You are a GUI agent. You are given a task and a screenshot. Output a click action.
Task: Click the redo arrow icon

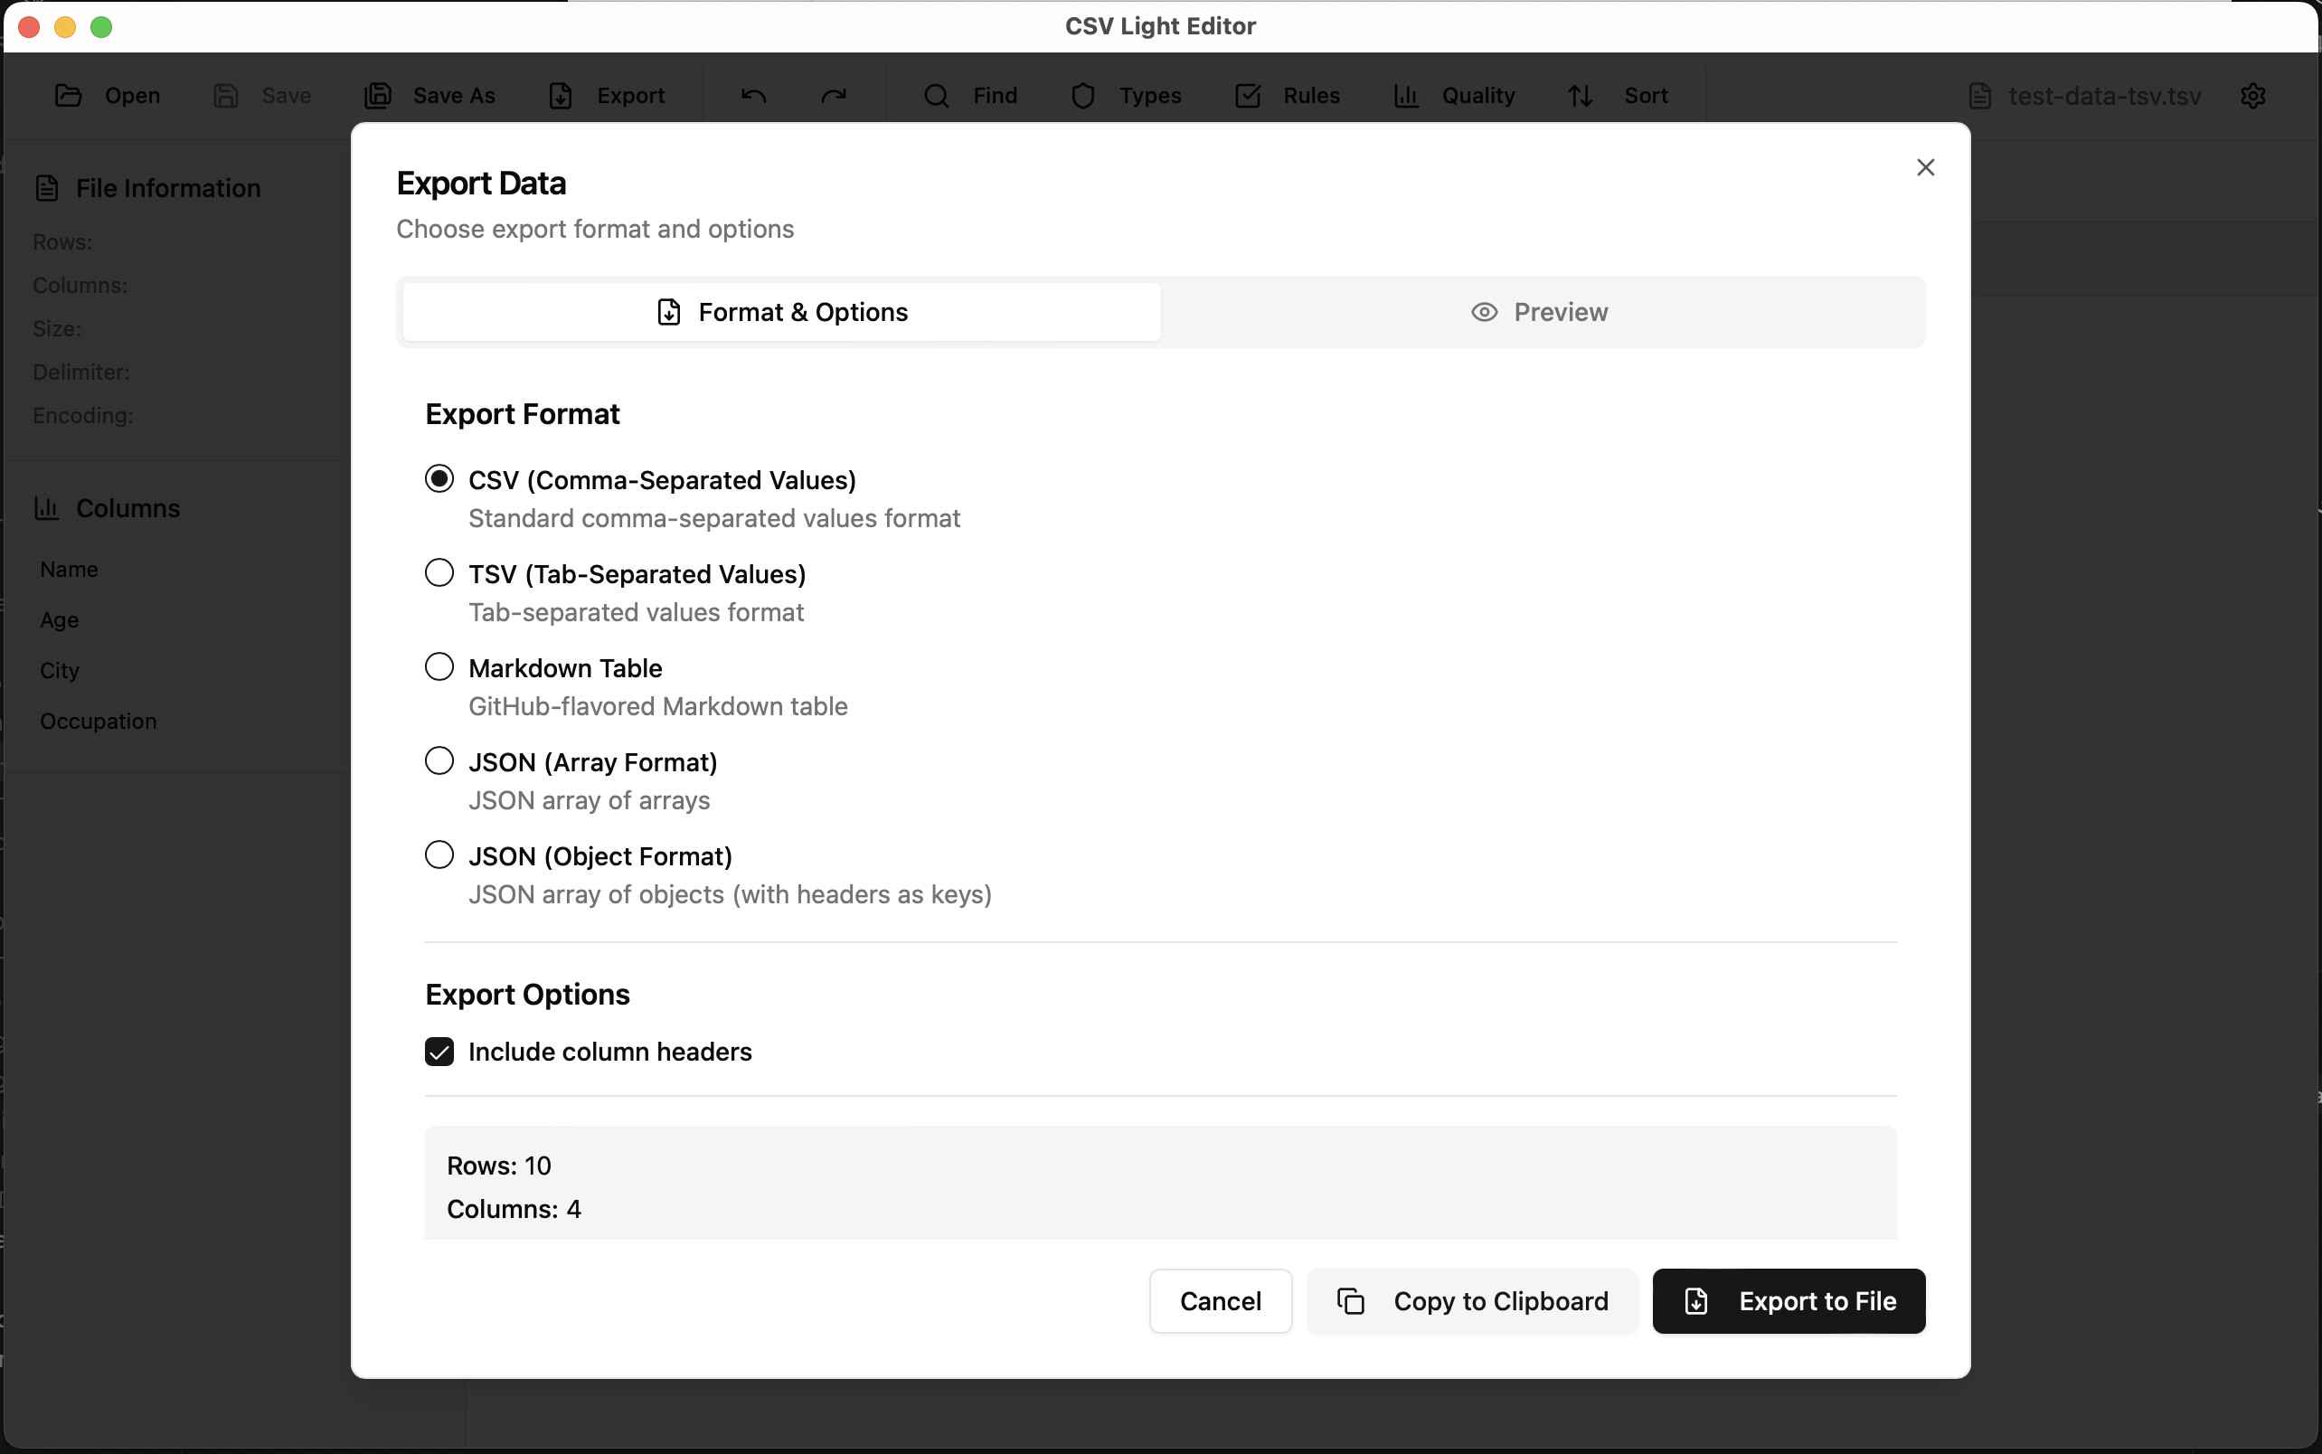pos(834,95)
